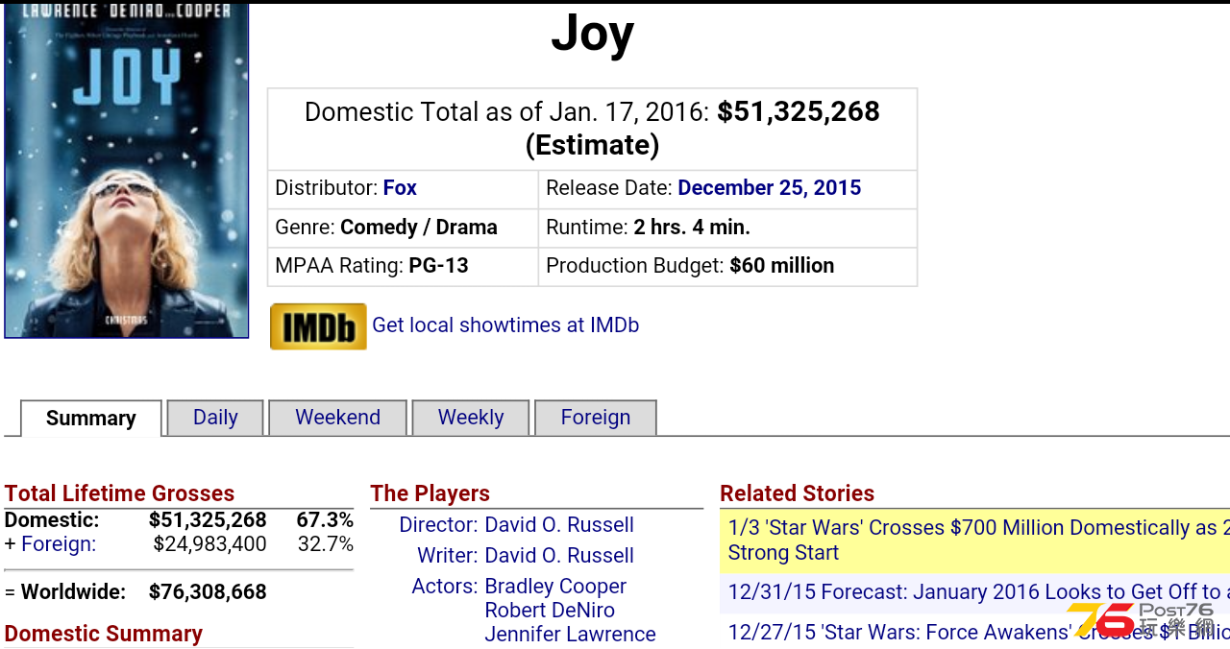Viewport: 1230px width, 649px height.
Task: Switch to the Daily tab
Action: pyautogui.click(x=215, y=418)
